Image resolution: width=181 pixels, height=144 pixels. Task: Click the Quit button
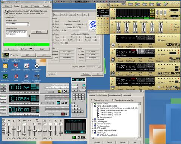tap(44, 55)
